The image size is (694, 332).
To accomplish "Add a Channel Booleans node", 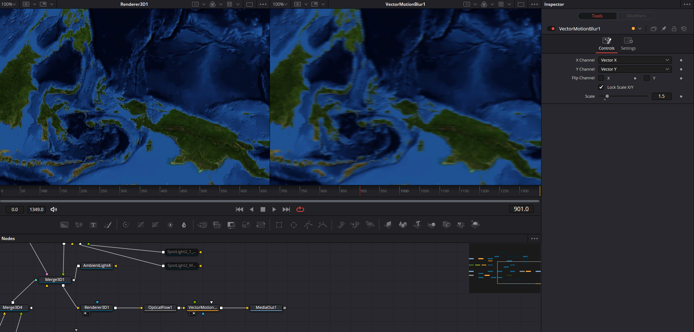I will point(217,225).
